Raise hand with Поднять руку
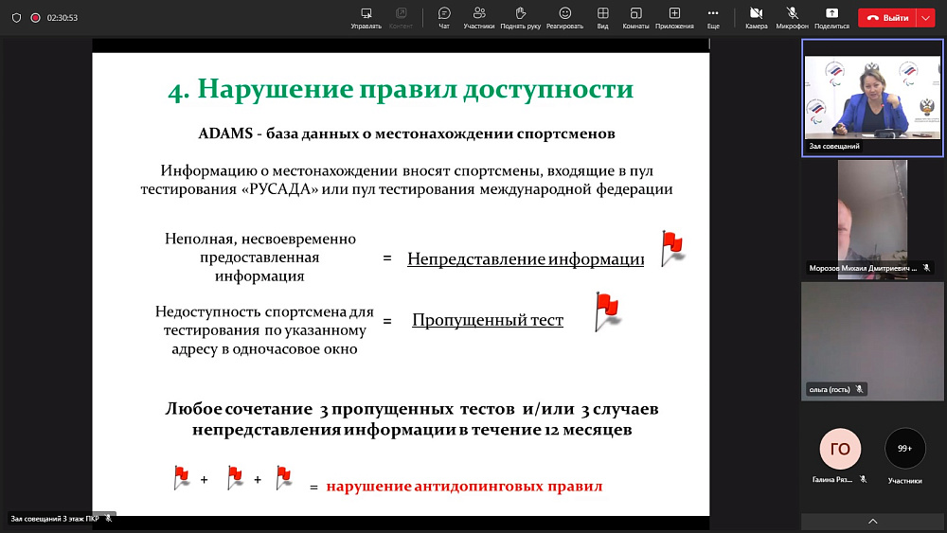The image size is (947, 533). pos(520,17)
